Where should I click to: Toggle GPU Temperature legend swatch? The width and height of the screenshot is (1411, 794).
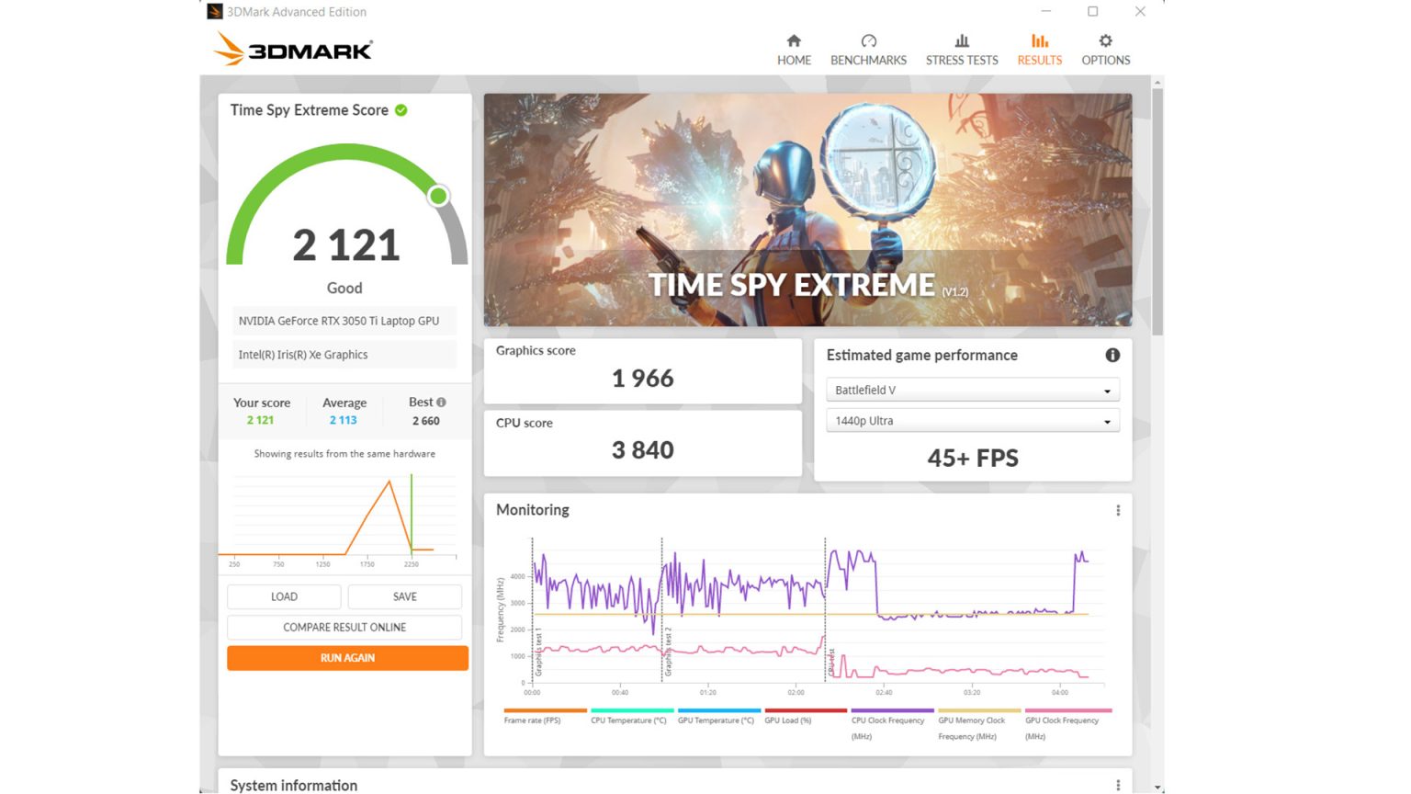(x=719, y=710)
